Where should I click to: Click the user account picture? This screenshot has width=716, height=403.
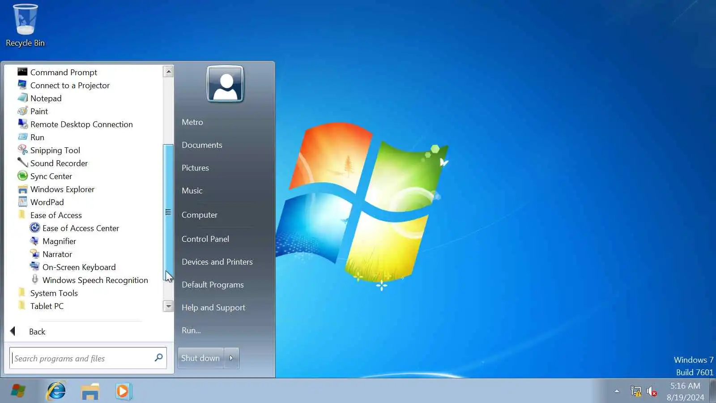coord(225,84)
